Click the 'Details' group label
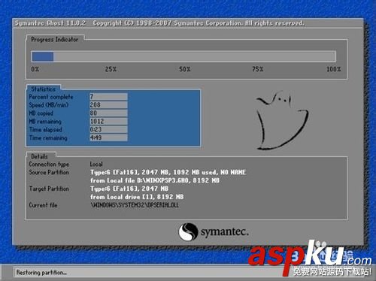This screenshot has width=376, height=281. 39,156
